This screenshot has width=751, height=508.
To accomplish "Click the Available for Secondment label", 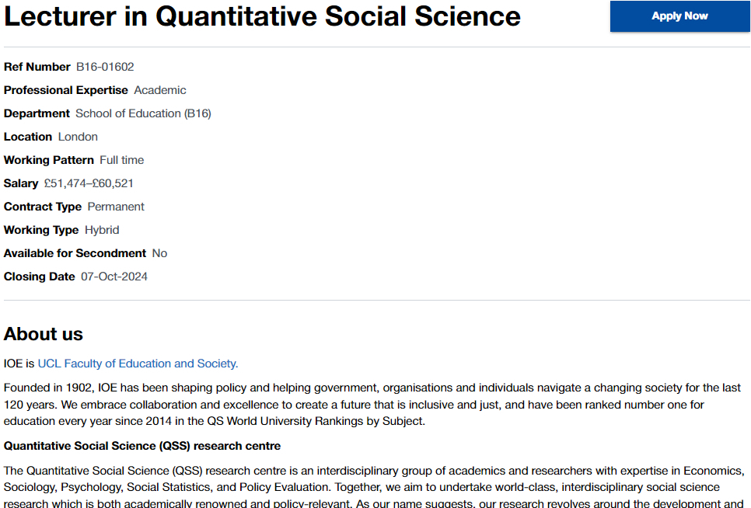I will pyautogui.click(x=75, y=253).
